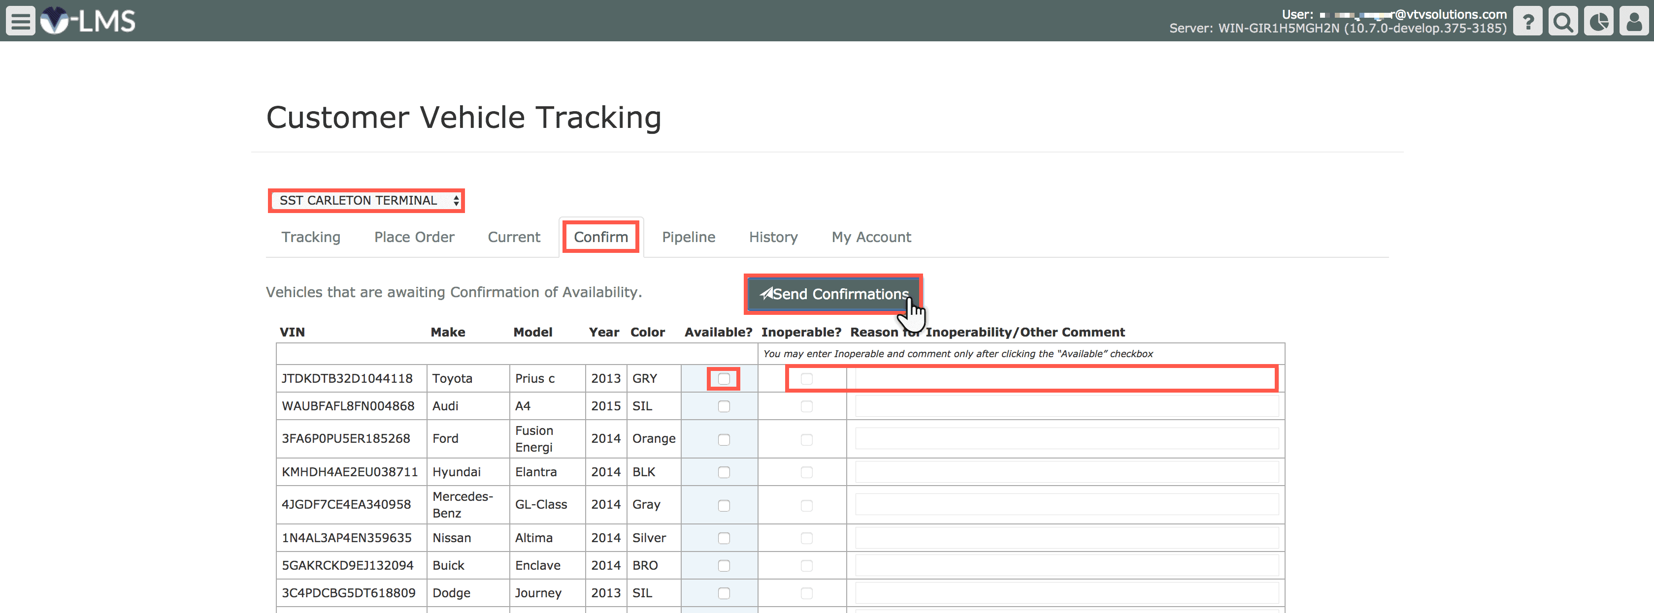Select the History tab
Viewport: 1654px width, 613px height.
click(x=773, y=237)
